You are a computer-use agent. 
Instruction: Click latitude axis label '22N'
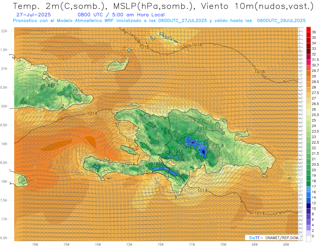4,31
